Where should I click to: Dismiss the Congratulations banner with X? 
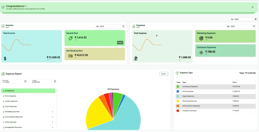pyautogui.click(x=252, y=7)
